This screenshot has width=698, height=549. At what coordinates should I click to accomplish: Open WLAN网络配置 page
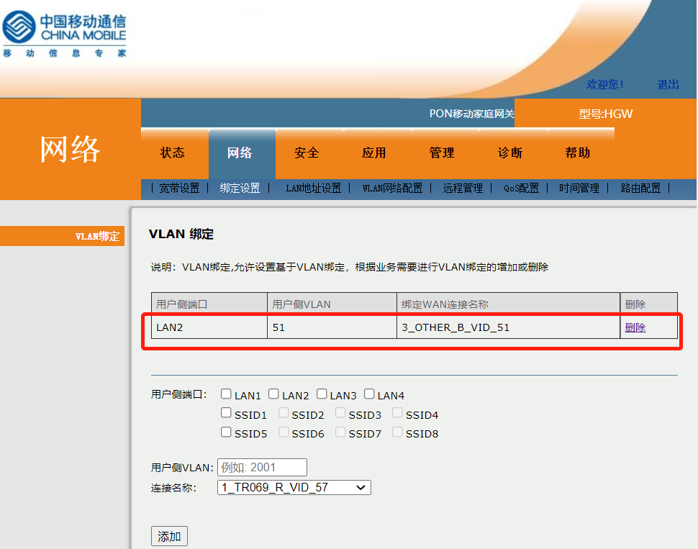click(392, 189)
